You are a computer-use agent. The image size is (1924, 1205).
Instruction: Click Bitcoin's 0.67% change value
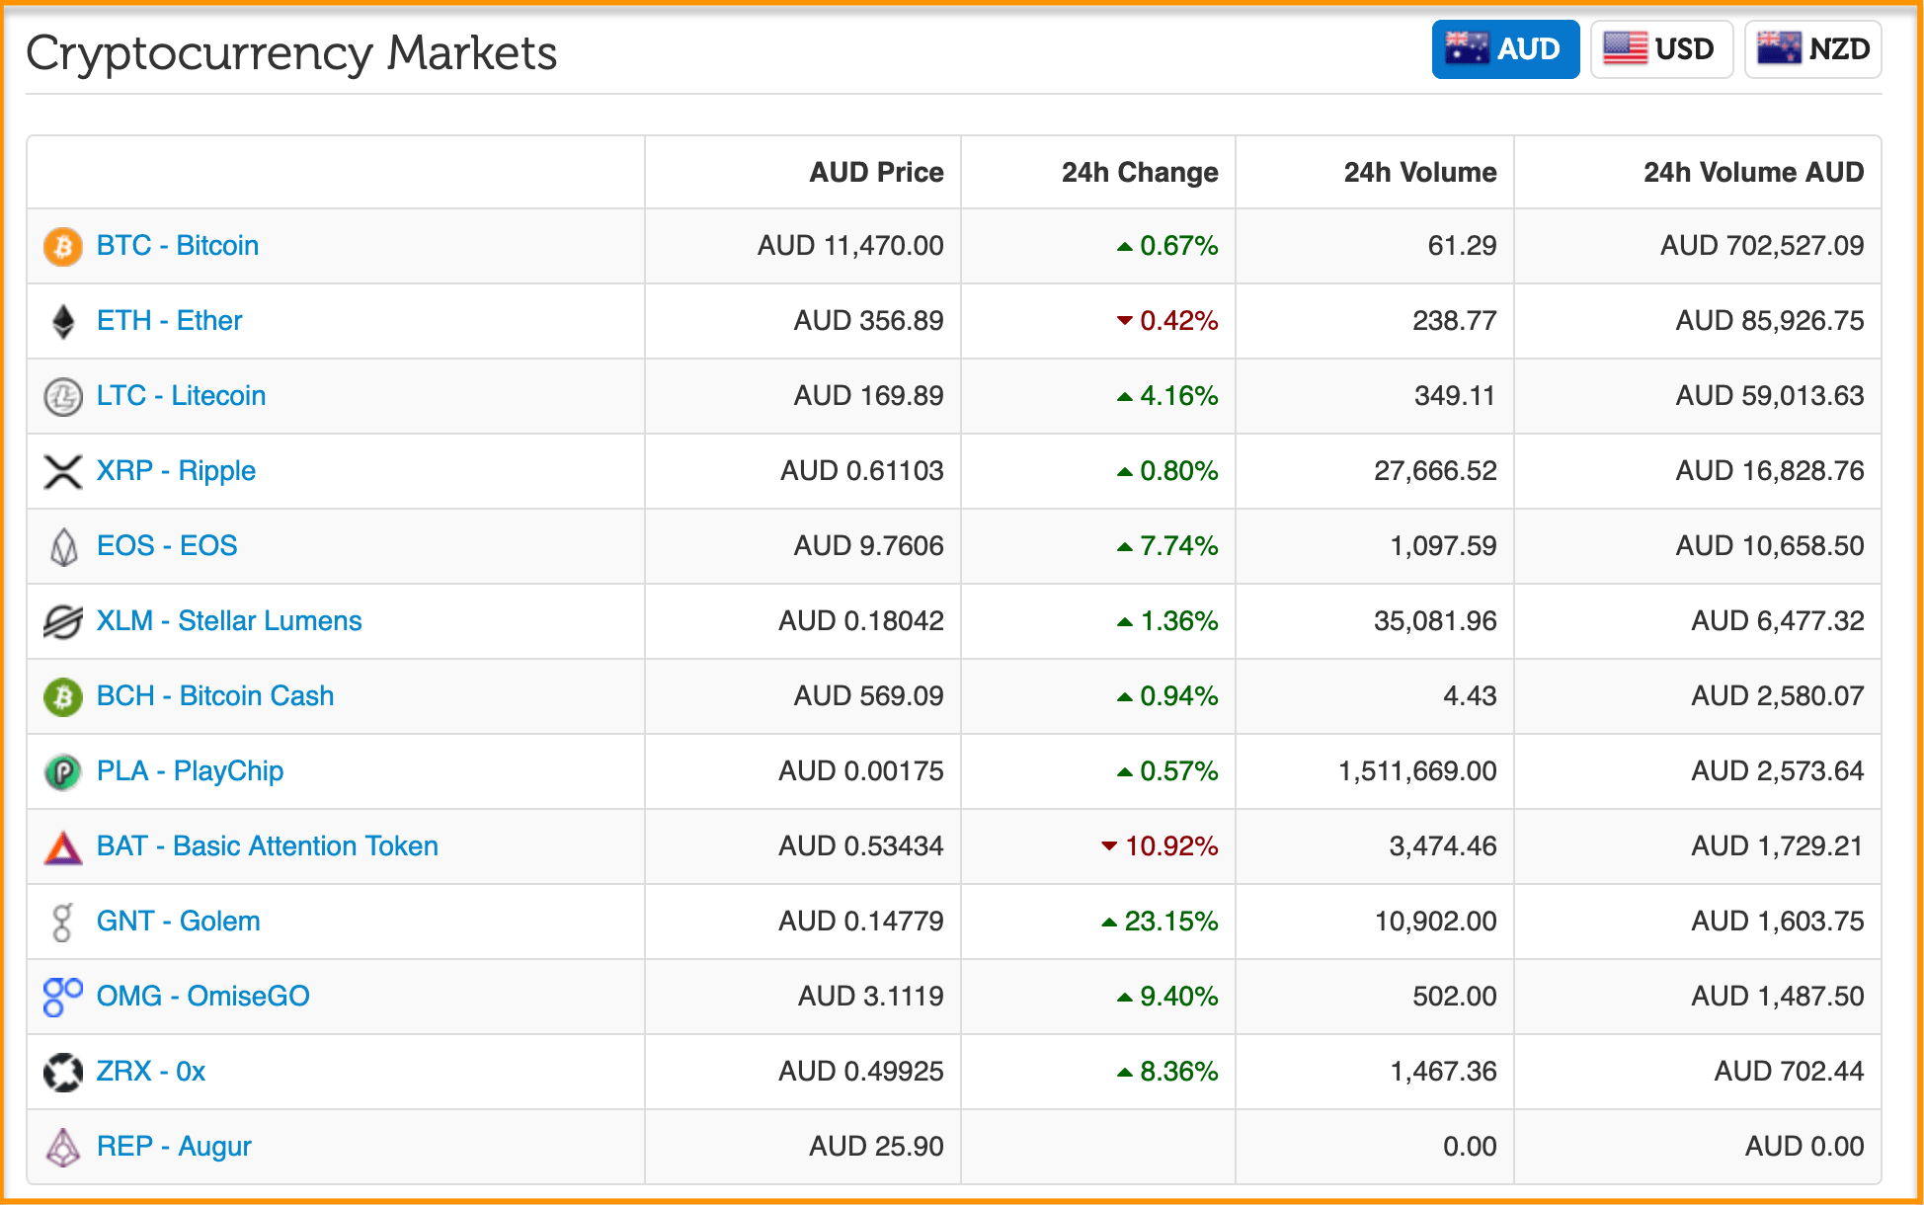pos(1167,245)
